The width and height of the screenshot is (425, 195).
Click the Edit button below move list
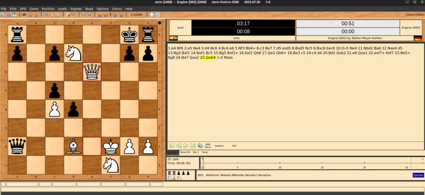click(x=234, y=146)
